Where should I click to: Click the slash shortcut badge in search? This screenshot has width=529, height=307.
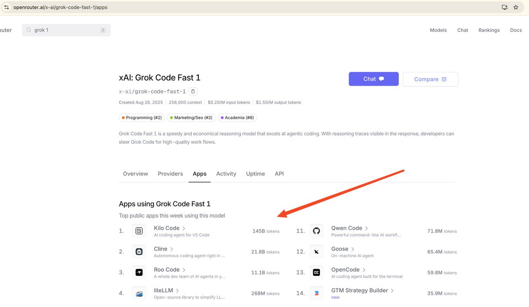(103, 30)
